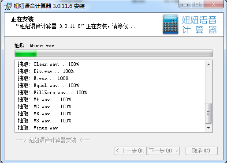Click the 妞妞语音计算器安装 branding footer text
This screenshot has height=163, width=227.
pyautogui.click(x=52, y=140)
